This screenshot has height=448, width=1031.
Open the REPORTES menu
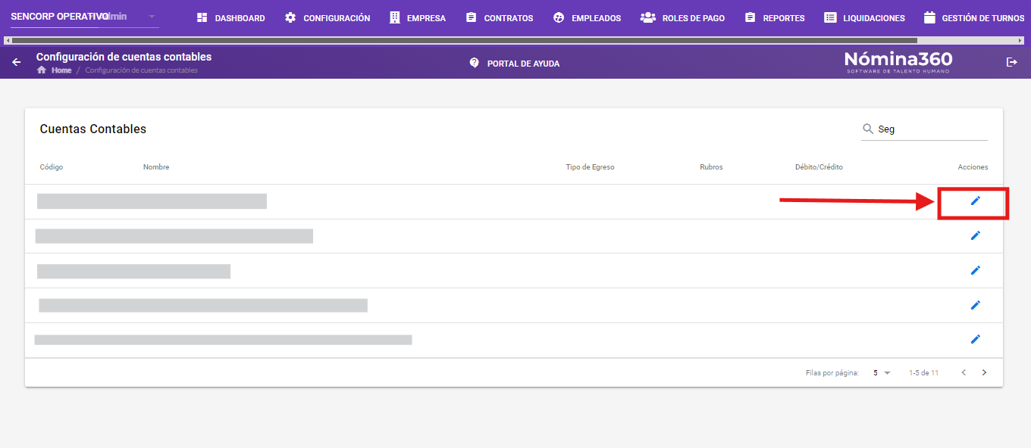coord(775,17)
